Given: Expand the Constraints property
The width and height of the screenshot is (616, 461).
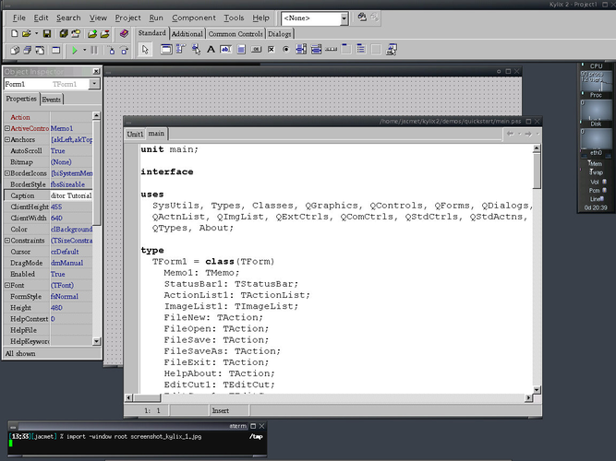Looking at the screenshot, I should [x=7, y=240].
